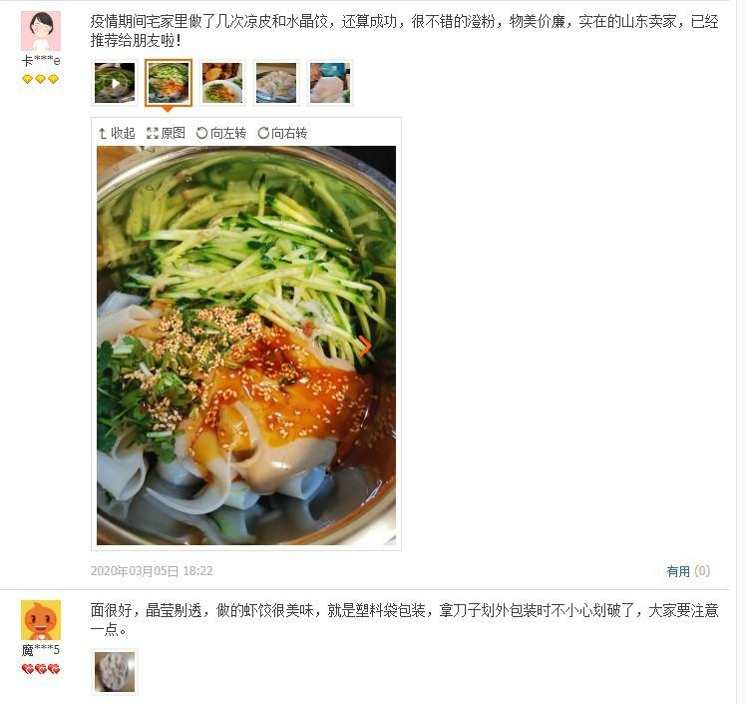The image size is (747, 704).
Task: Select the highlighted second review photo thumbnail
Action: [x=169, y=83]
